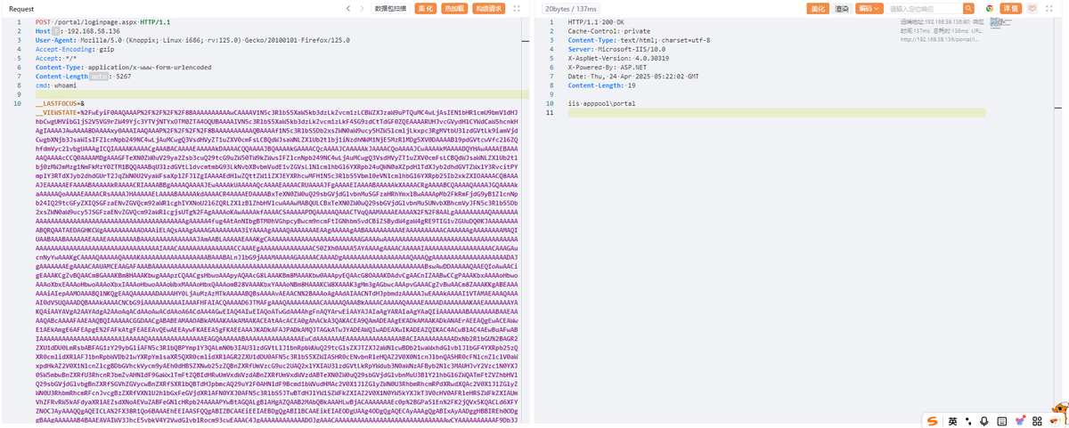The height and width of the screenshot is (428, 1069).
Task: Click the Content-Length: 19 response header
Action: (x=601, y=85)
